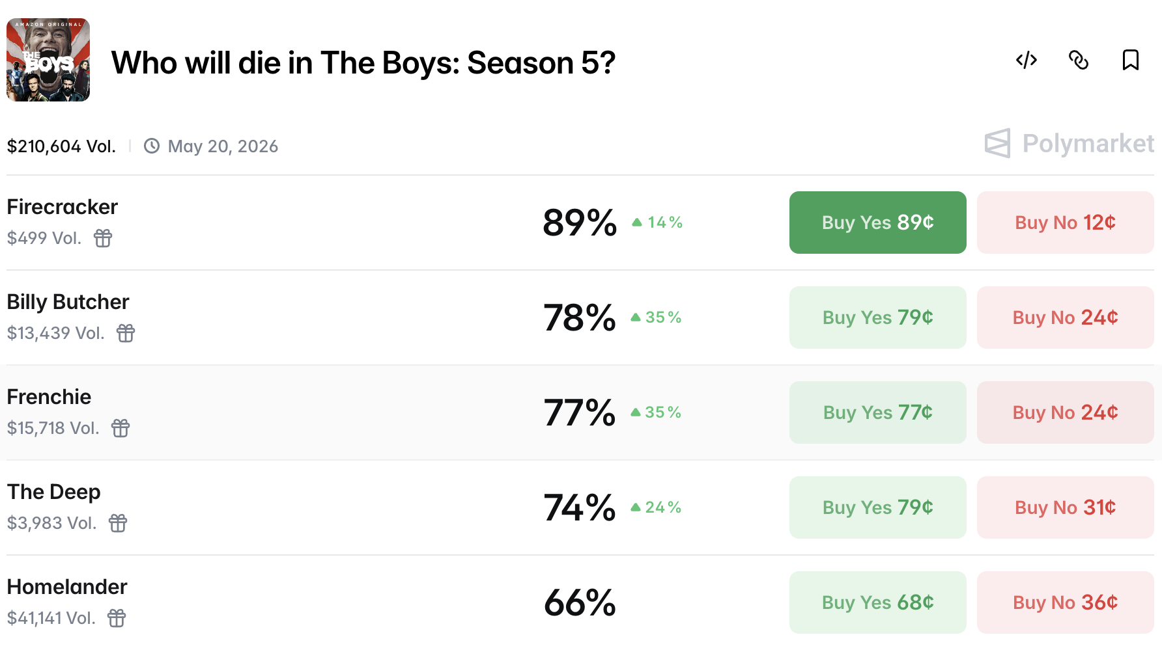Image resolution: width=1162 pixels, height=648 pixels.
Task: Click the gift icon beside Billy Butcher's volume
Action: coord(126,334)
